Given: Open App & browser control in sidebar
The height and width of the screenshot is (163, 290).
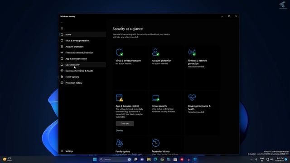Looking at the screenshot, I should tap(82, 59).
